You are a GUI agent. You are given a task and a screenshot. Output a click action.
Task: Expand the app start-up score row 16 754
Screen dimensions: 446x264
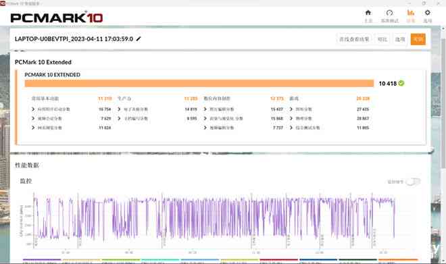coord(71,109)
